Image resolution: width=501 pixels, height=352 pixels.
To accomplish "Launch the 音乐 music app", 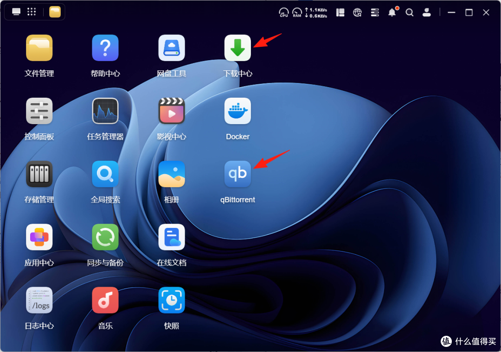I will click(x=105, y=300).
